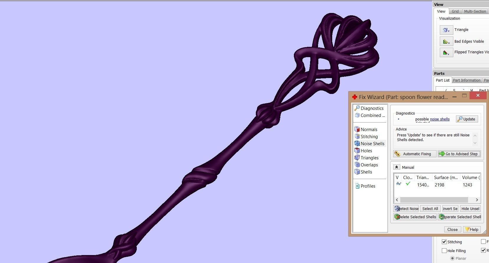The width and height of the screenshot is (489, 263).
Task: Select the Combined fix step
Action: click(x=370, y=115)
